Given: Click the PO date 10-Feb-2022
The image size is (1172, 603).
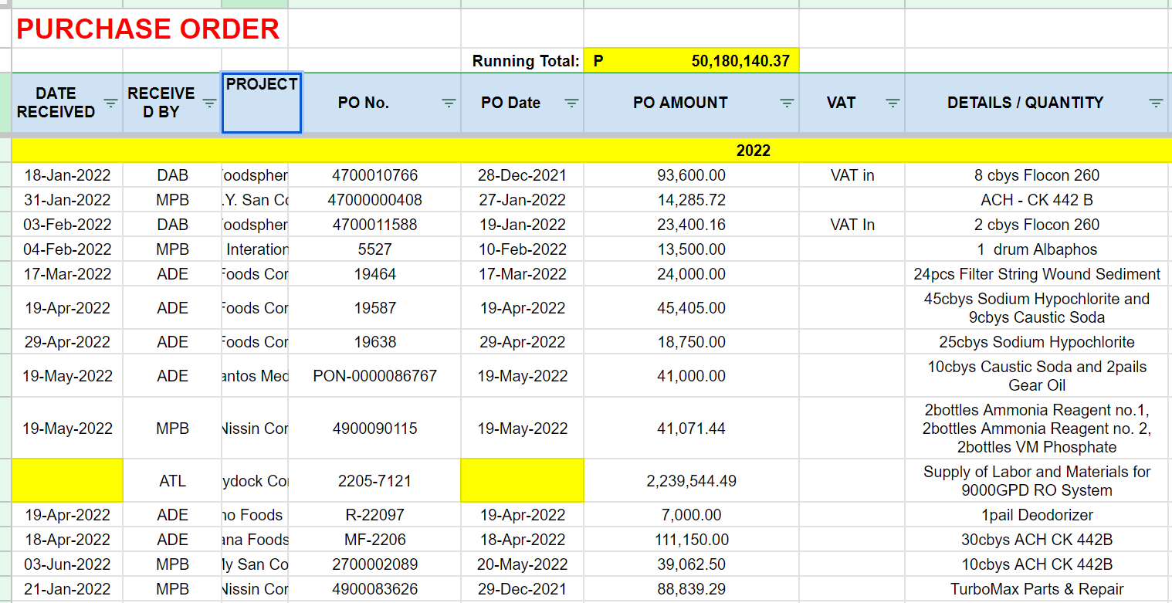Looking at the screenshot, I should (x=523, y=249).
